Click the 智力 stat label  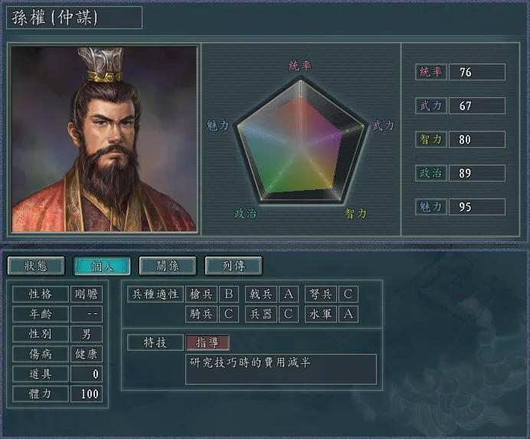431,139
